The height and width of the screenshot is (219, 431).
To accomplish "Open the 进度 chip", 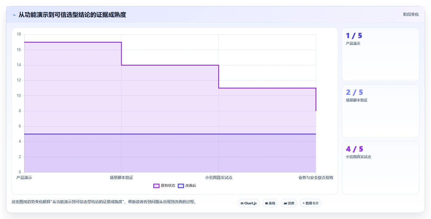I will point(289,203).
